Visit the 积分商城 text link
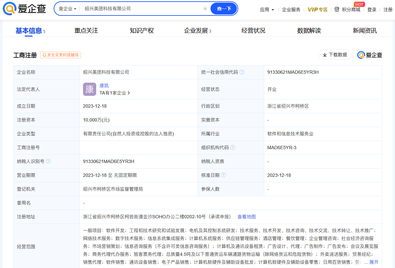 point(351,10)
